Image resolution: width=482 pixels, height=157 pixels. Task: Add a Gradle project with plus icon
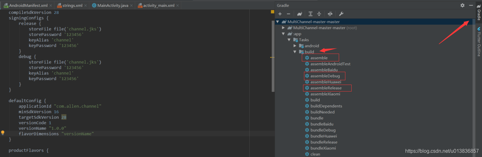[x=280, y=14]
